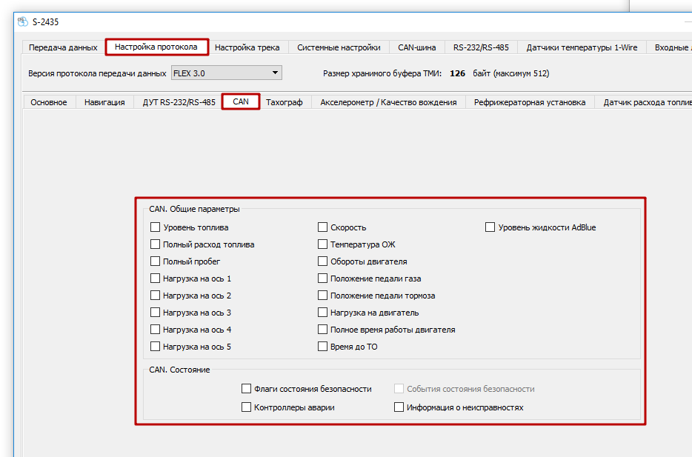Check Флаги состояния безопасности option
The height and width of the screenshot is (457, 692).
click(247, 389)
